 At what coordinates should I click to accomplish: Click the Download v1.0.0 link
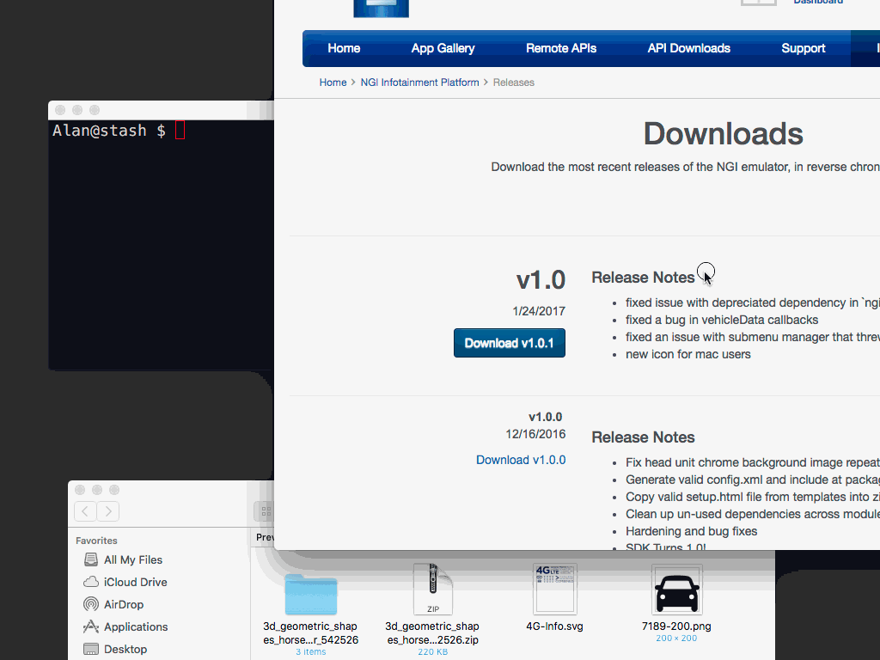click(x=521, y=460)
